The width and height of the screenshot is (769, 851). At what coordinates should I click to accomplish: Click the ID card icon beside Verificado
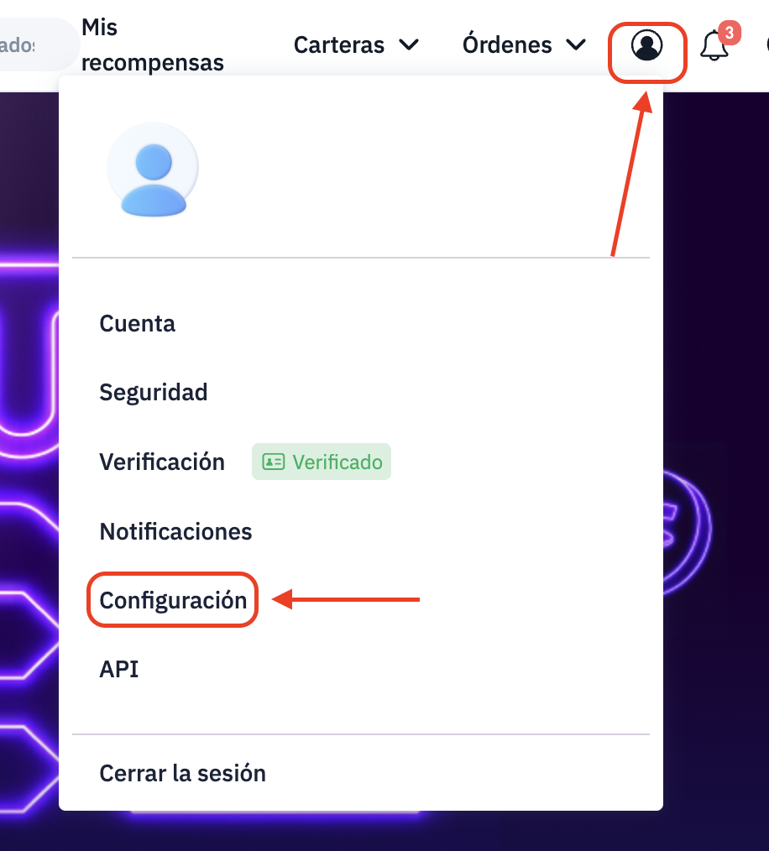[x=273, y=462]
